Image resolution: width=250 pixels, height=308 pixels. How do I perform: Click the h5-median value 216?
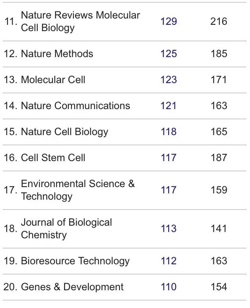coord(219,21)
